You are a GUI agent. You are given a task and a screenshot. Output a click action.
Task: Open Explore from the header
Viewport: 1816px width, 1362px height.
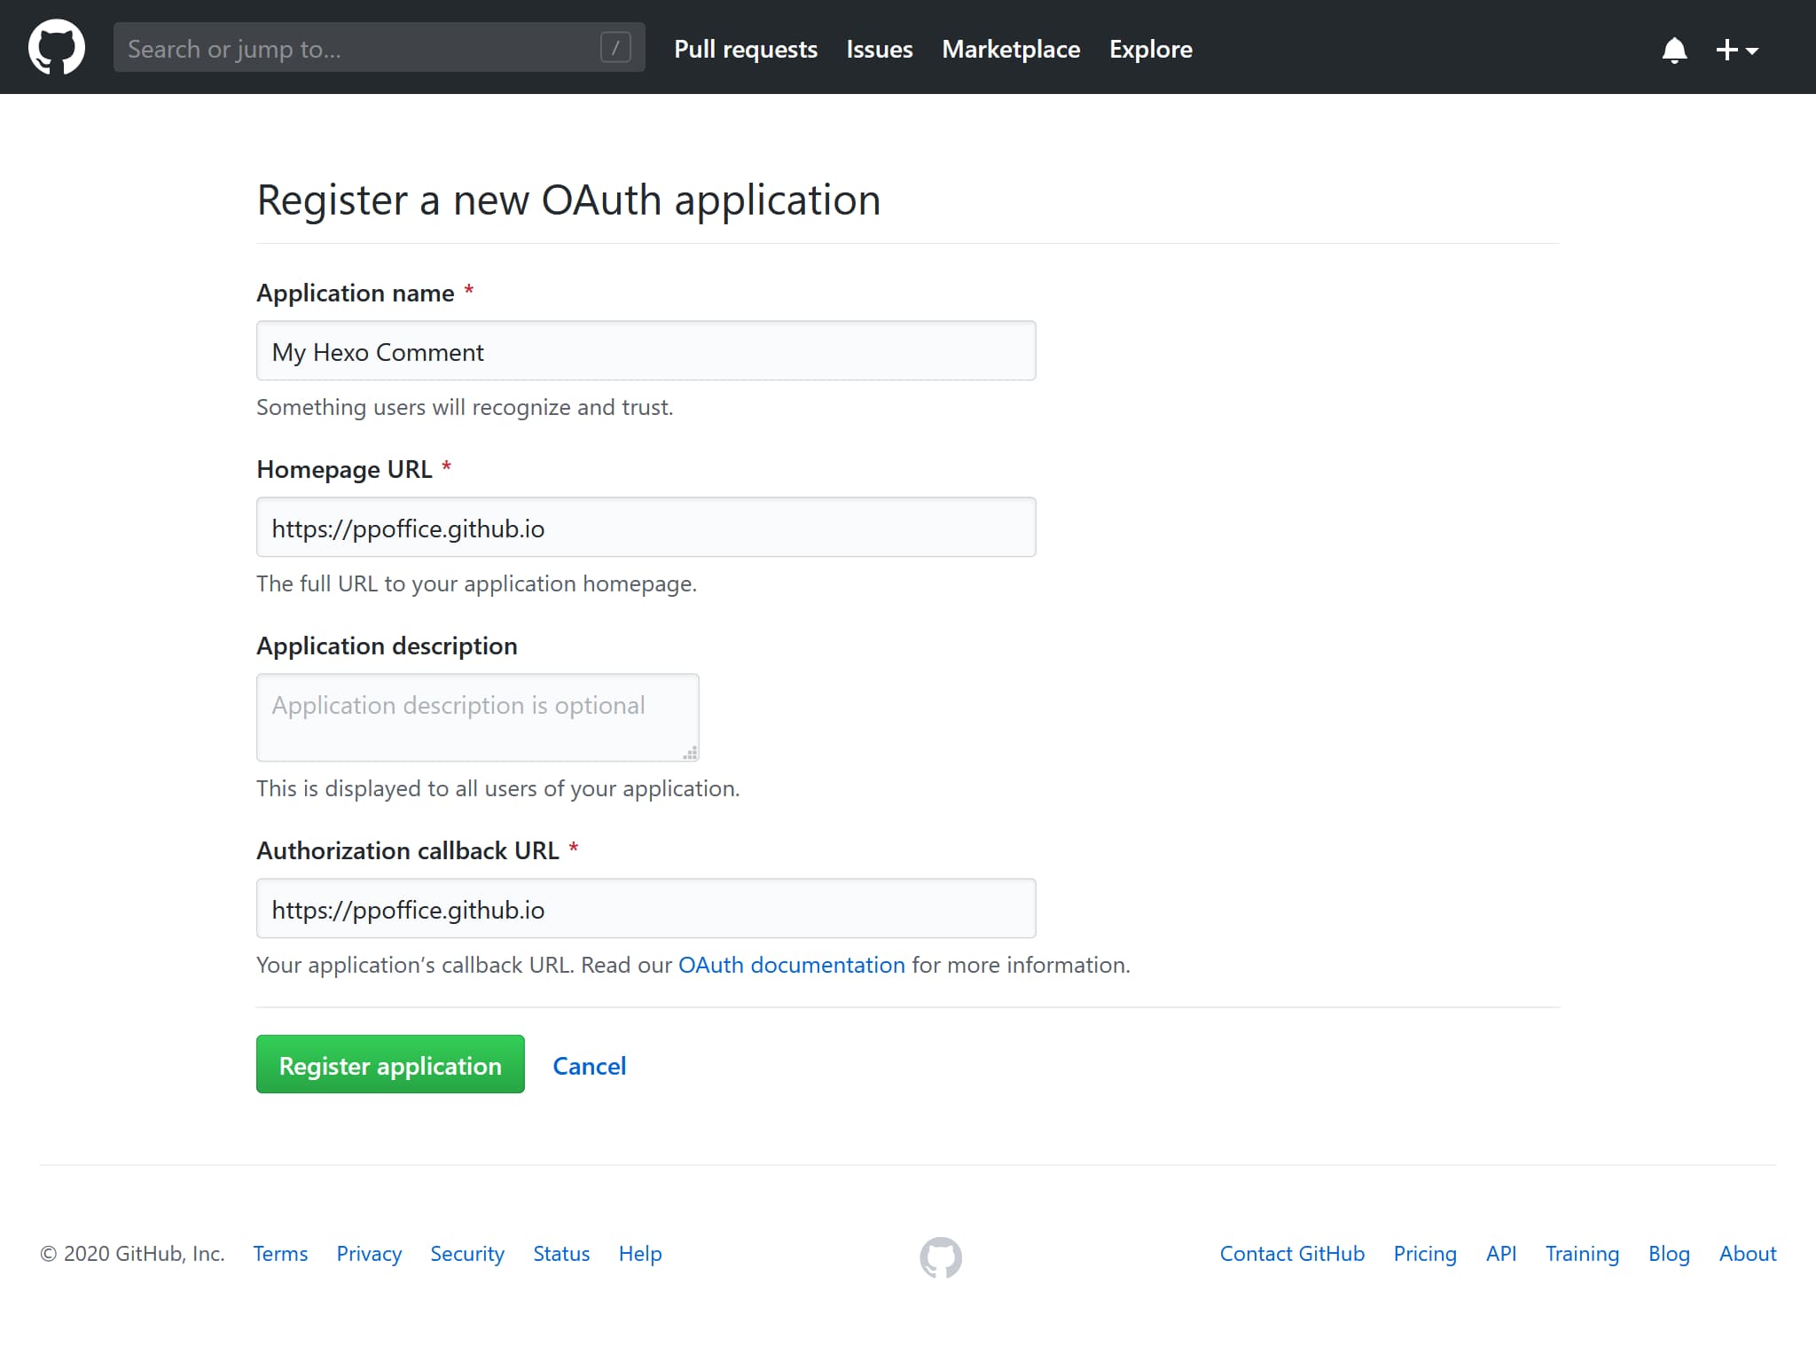point(1150,50)
